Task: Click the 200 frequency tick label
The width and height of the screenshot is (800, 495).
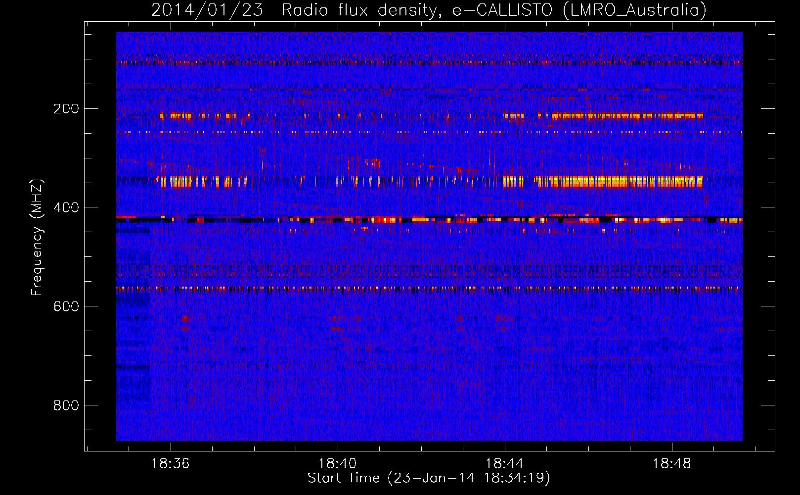Action: coord(66,109)
